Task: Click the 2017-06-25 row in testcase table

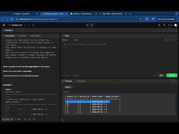Action: [92, 107]
